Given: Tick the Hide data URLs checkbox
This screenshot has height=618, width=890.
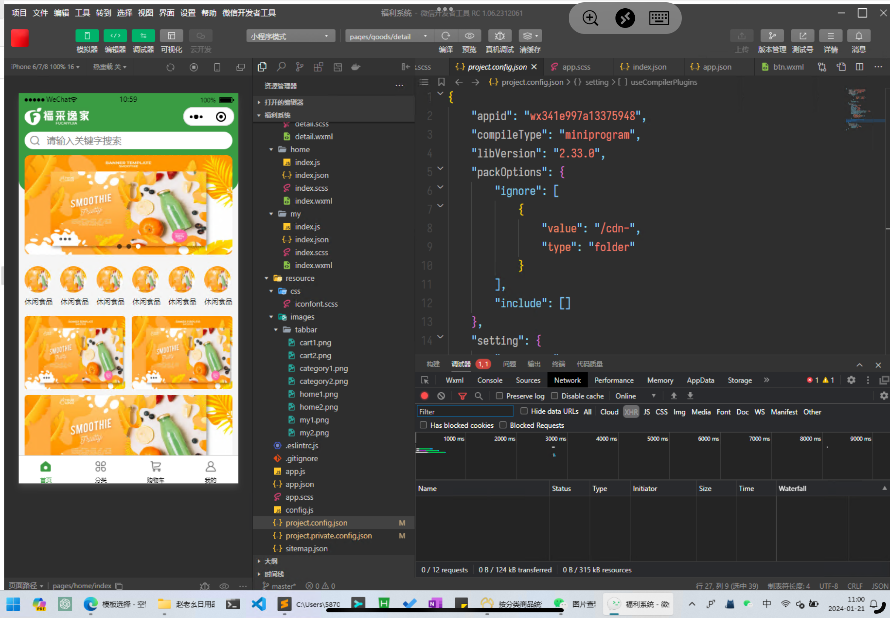Looking at the screenshot, I should click(524, 411).
